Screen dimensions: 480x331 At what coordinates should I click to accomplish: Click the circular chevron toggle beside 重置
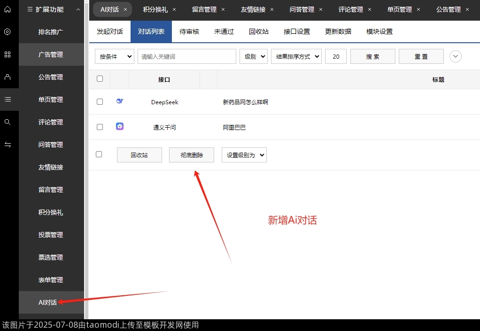point(455,56)
